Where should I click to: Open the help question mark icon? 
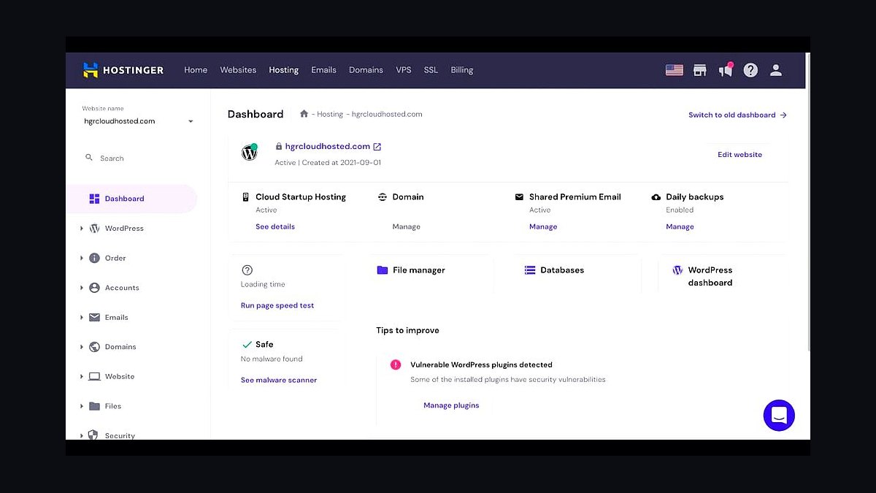pos(750,70)
